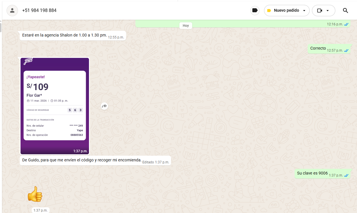Click the black label tag icon
357x213 pixels.
coord(255,11)
